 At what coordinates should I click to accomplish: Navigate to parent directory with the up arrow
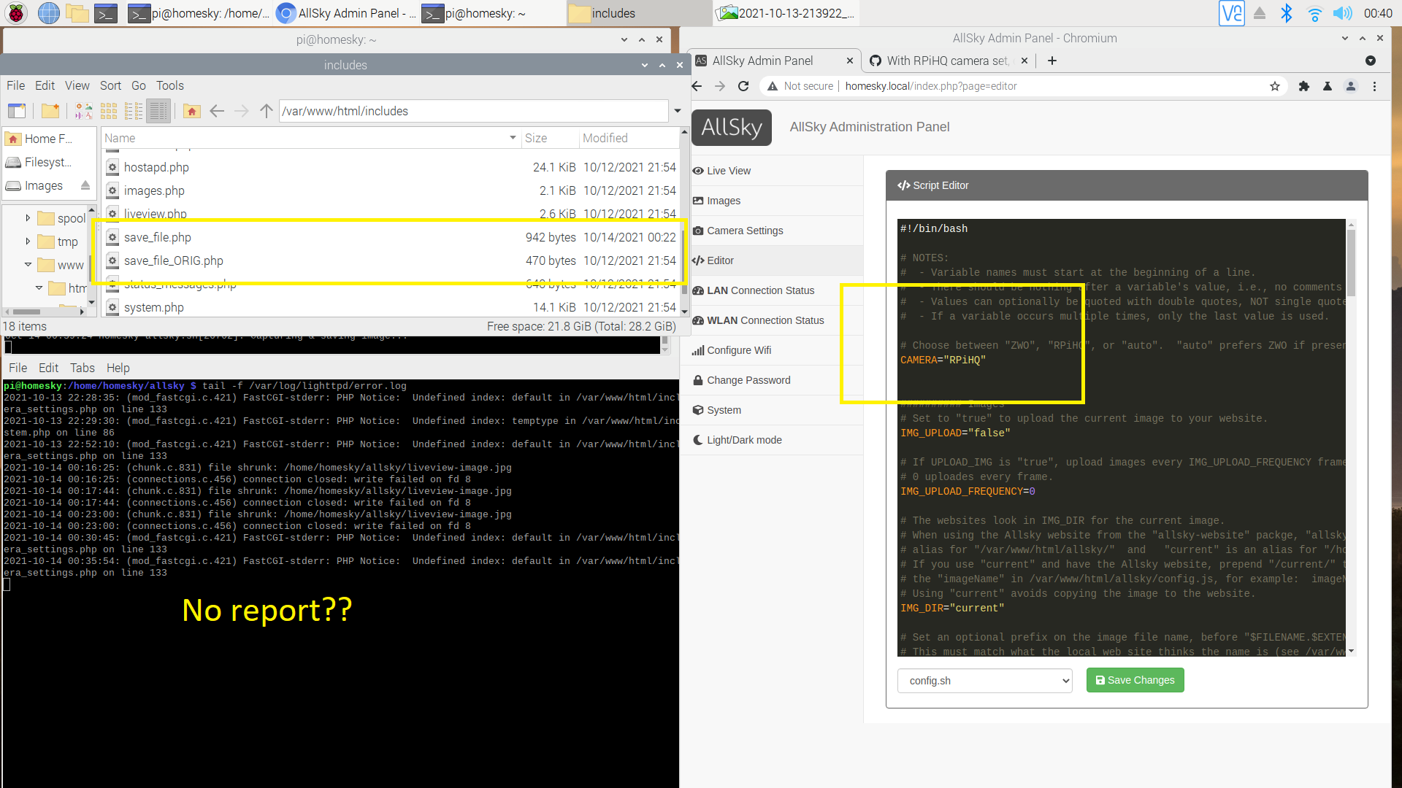pos(266,111)
